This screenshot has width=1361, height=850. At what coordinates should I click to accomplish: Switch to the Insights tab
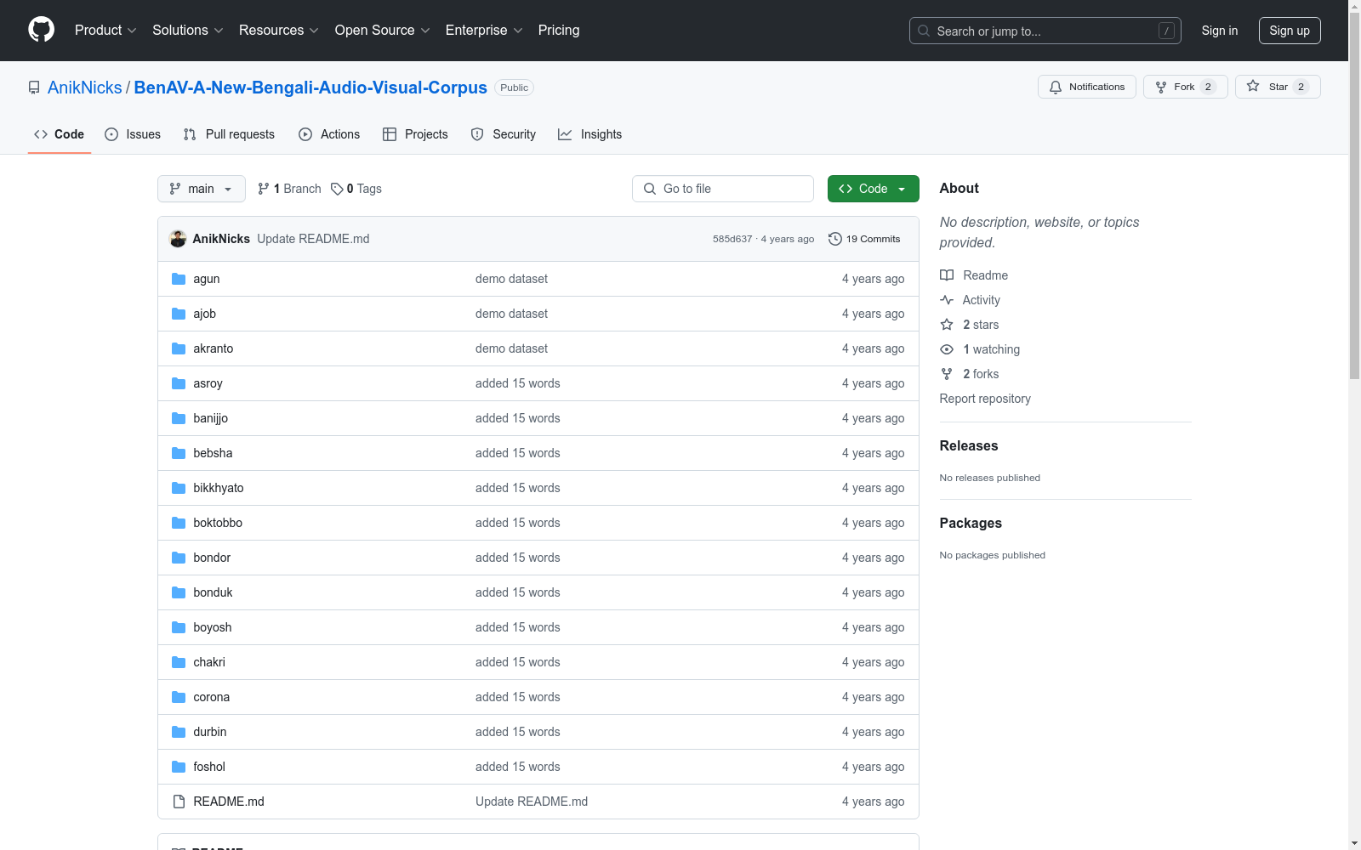click(590, 134)
